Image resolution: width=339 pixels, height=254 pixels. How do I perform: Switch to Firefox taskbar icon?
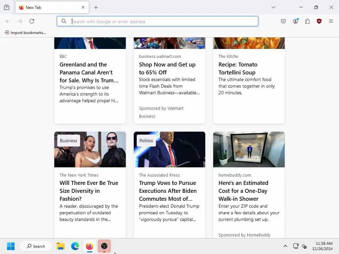89,246
